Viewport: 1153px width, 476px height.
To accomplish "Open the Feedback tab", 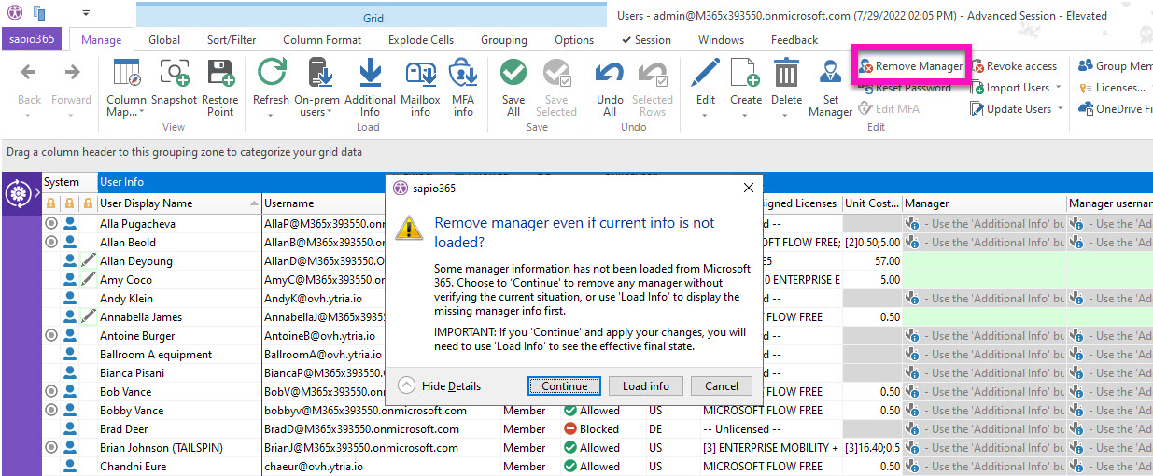I will [794, 40].
